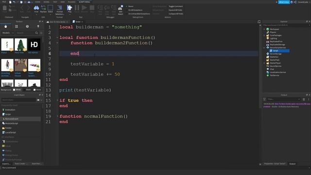
Task: Click Format Selection icon
Action: 59,10
